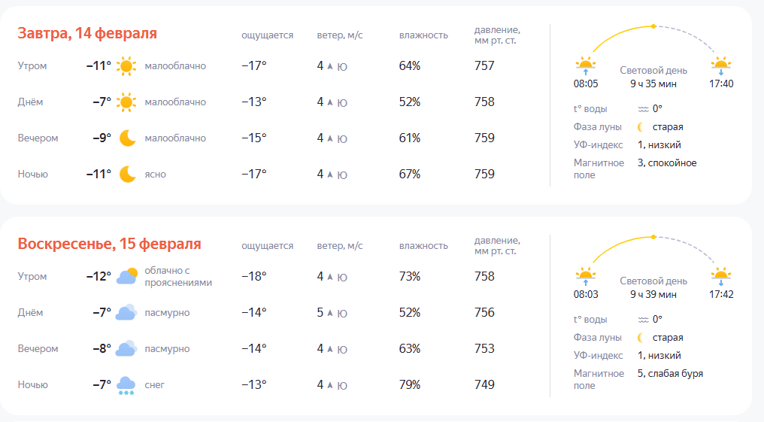Click wind direction arrow for Sunday daytime
This screenshot has height=422, width=764.
329,313
